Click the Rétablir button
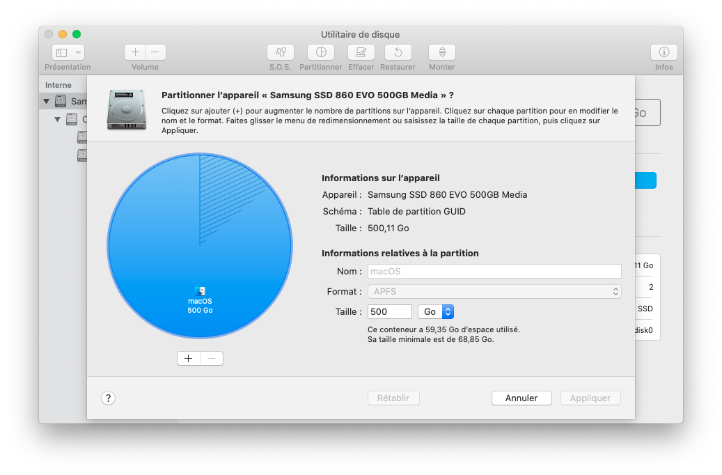 [393, 398]
